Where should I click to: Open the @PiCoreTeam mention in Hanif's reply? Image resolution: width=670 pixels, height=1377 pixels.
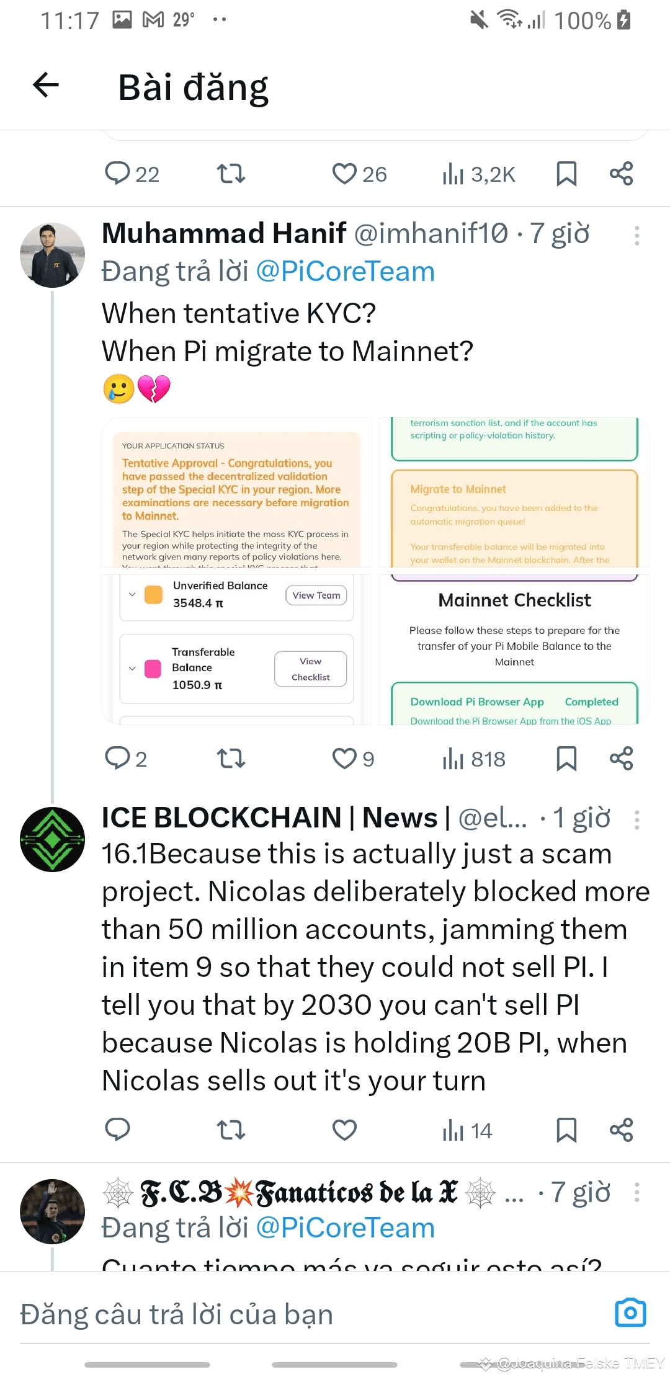(x=345, y=272)
